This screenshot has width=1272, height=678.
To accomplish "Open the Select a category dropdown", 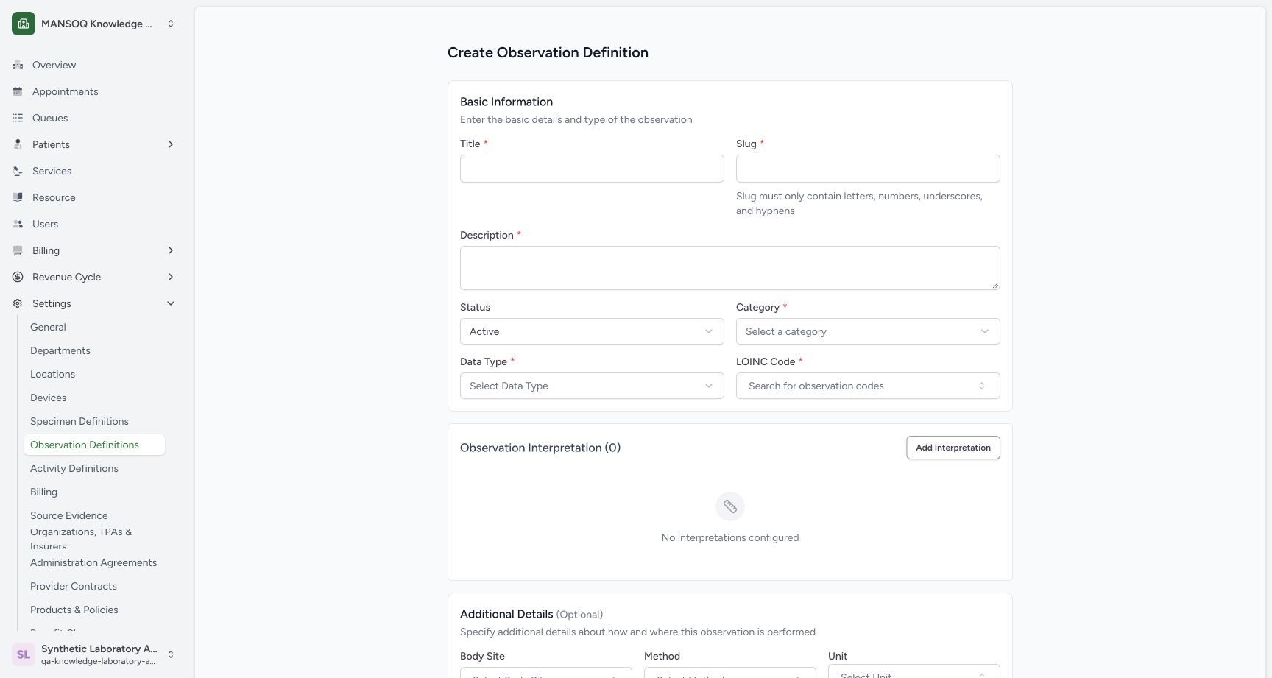I will 868,331.
